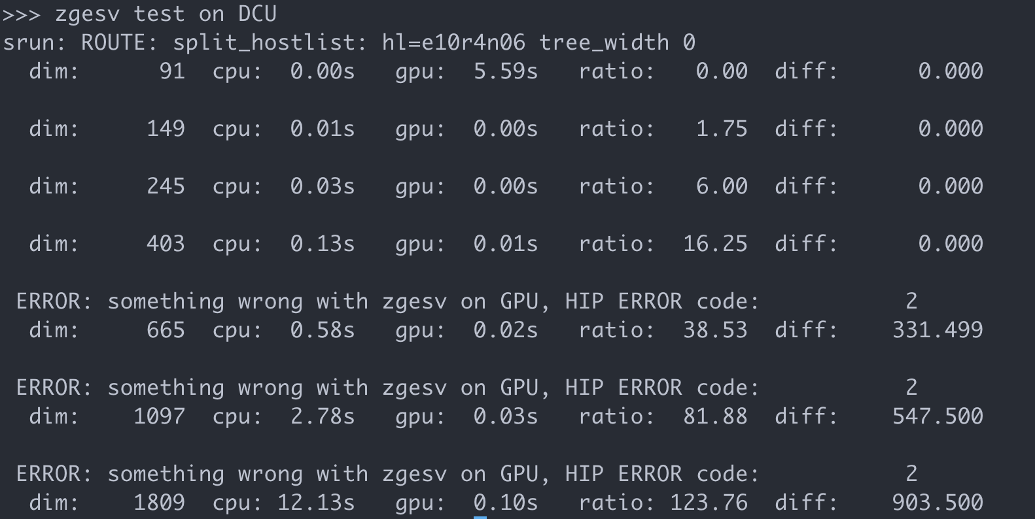The width and height of the screenshot is (1035, 519).
Task: Click the cpu time 0.13s value
Action: coord(323,244)
